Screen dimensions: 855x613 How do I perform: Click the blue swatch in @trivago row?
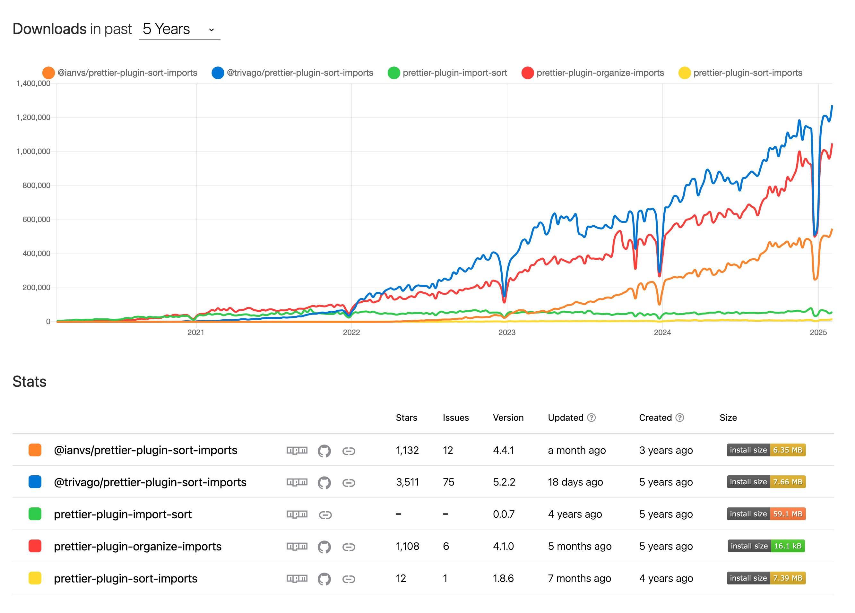(35, 482)
